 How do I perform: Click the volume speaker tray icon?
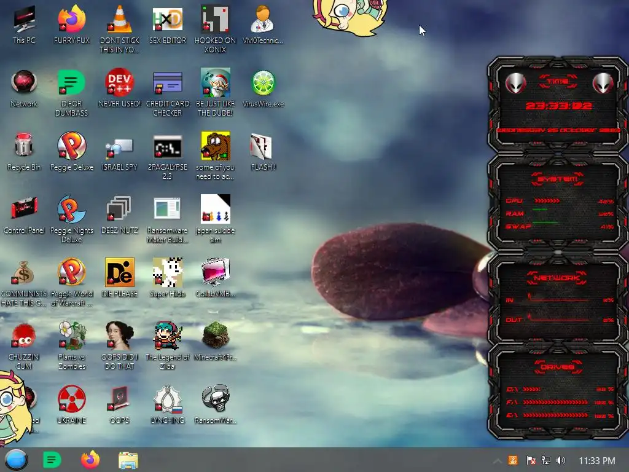point(560,460)
